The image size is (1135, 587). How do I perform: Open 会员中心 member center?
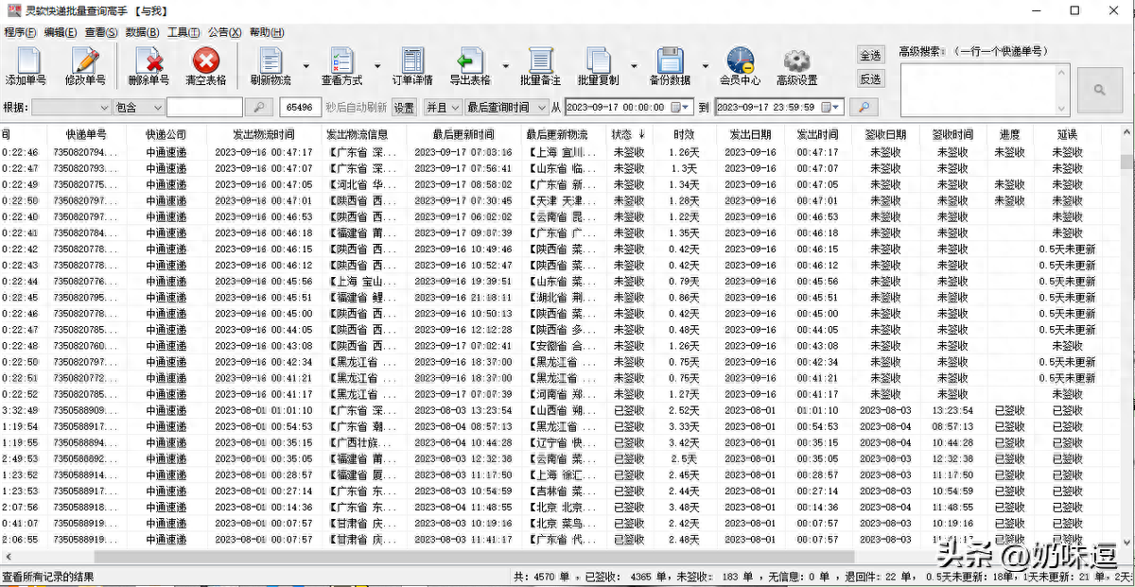(x=740, y=62)
